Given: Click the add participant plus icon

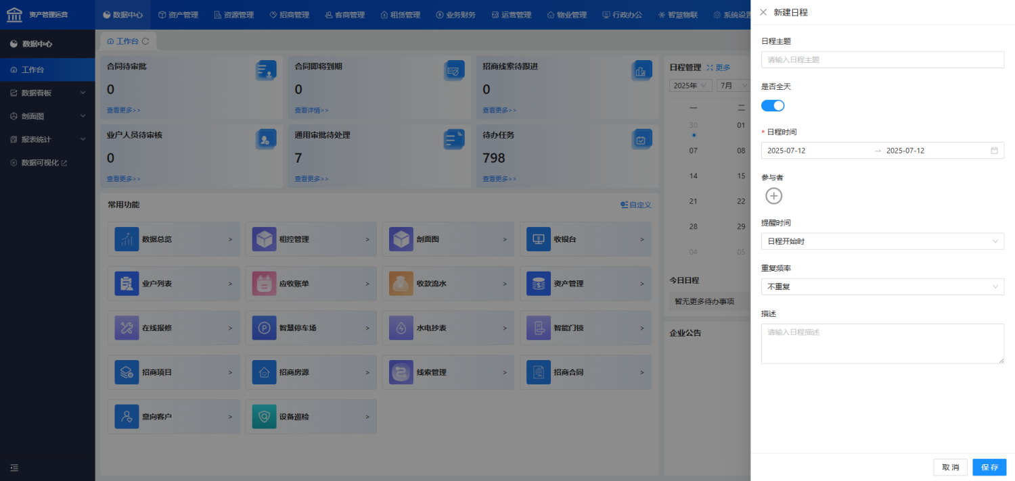Looking at the screenshot, I should click(x=773, y=196).
